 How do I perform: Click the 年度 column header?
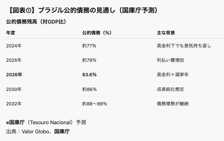point(11,33)
